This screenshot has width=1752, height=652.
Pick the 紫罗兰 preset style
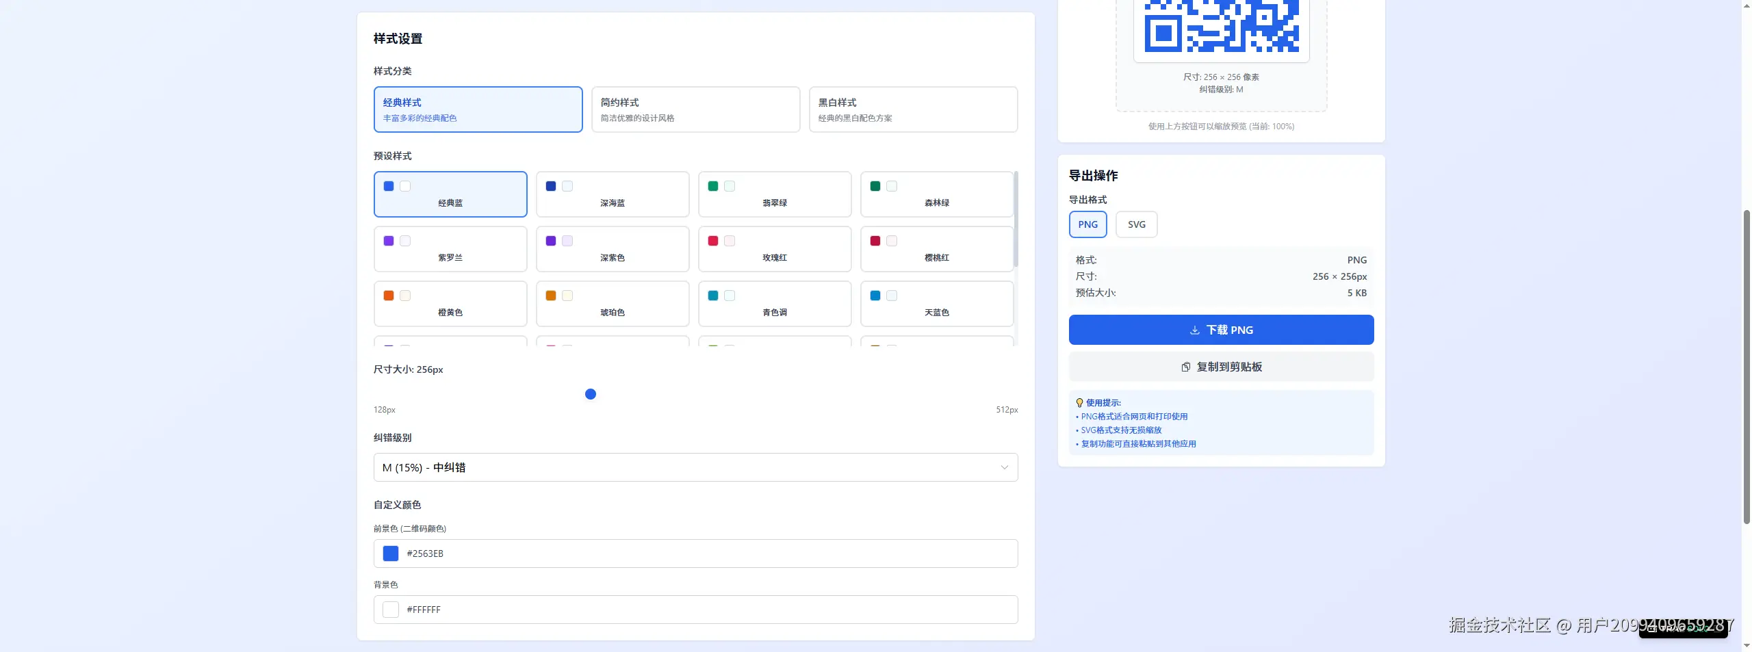coord(450,249)
